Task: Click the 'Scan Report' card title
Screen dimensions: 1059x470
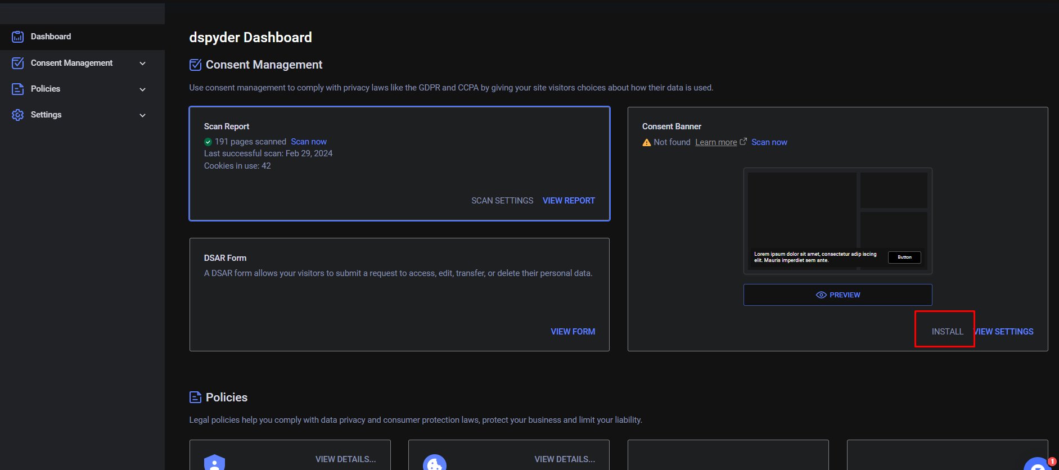Action: (x=227, y=126)
